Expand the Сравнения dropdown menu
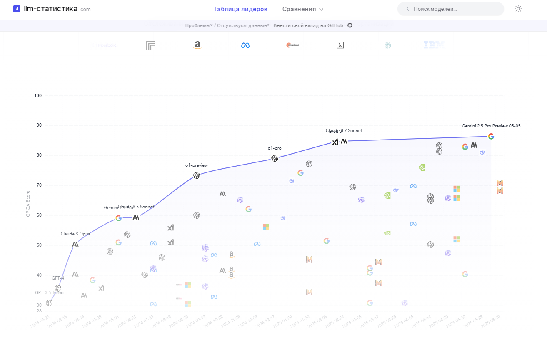The height and width of the screenshot is (337, 547). pyautogui.click(x=303, y=9)
